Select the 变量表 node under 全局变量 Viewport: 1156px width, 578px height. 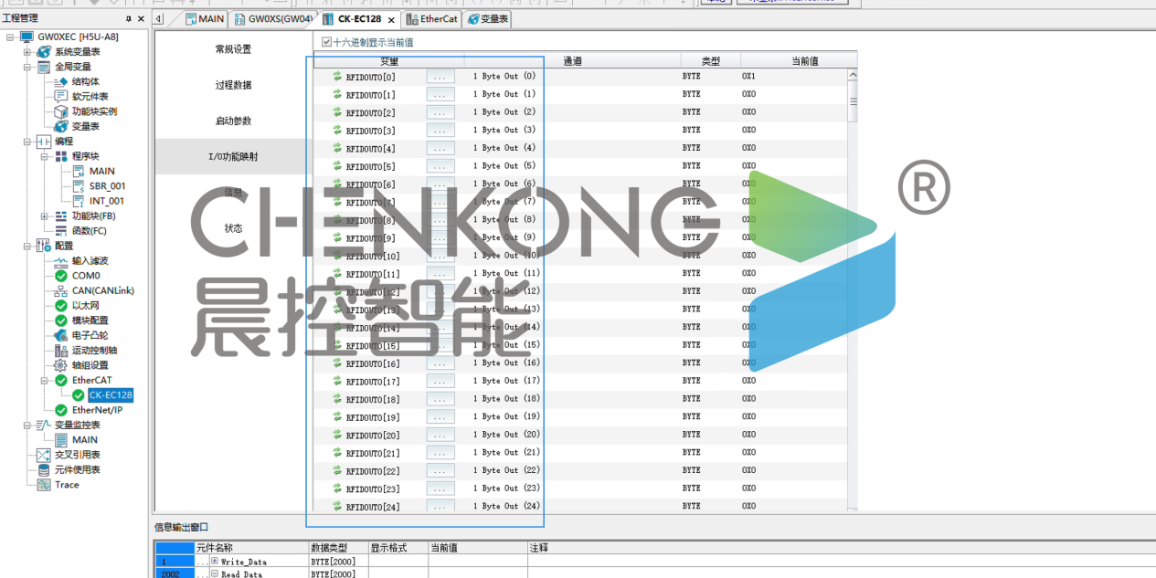86,126
